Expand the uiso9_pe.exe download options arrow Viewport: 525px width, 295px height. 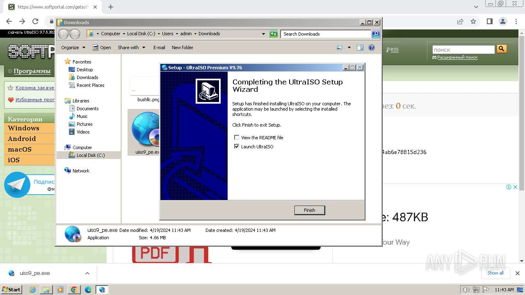(87, 273)
